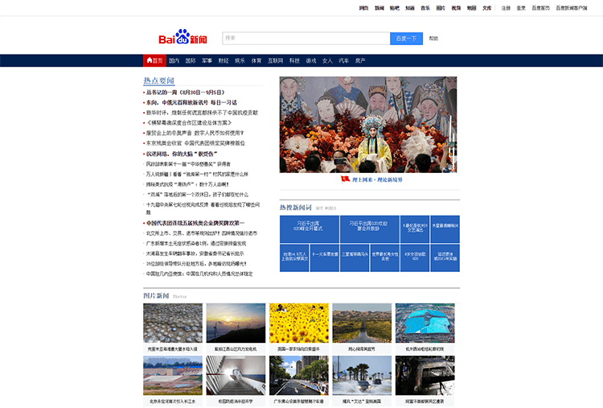Open the 房产 navigation tab
This screenshot has width=603, height=408.
(360, 60)
